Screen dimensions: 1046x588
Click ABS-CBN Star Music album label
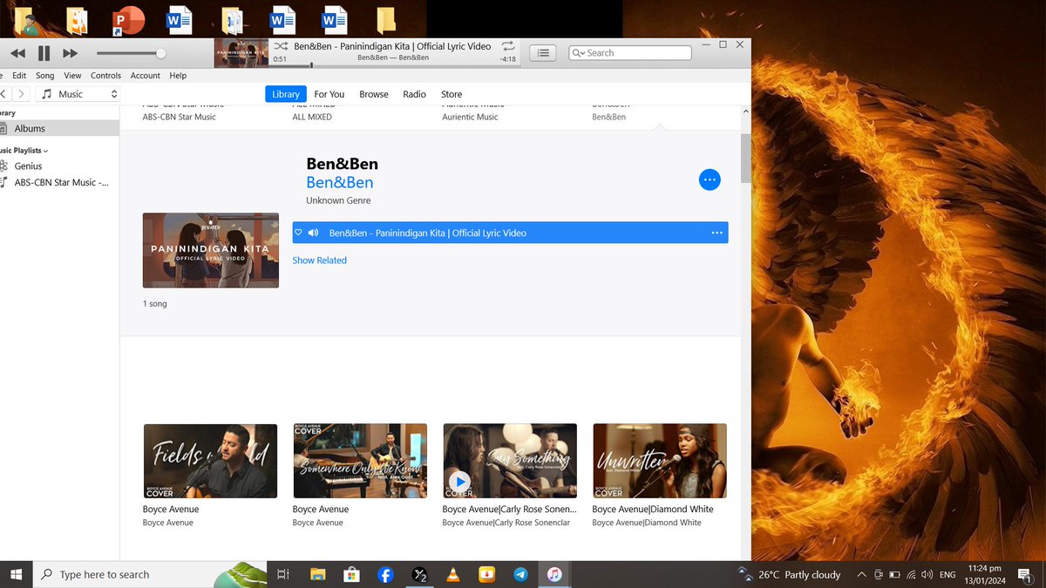click(x=179, y=117)
